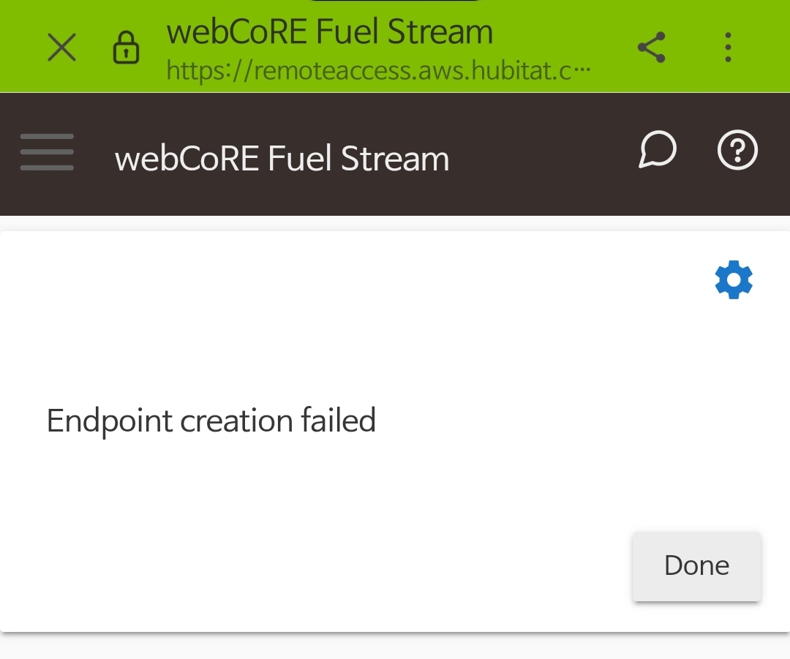Screen dimensions: 790x659
Task: Open the webCoRE hamburger menu
Action: 47,153
